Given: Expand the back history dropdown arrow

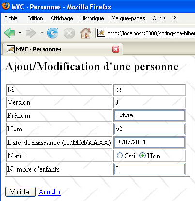Looking at the screenshot, I should (x=20, y=33).
